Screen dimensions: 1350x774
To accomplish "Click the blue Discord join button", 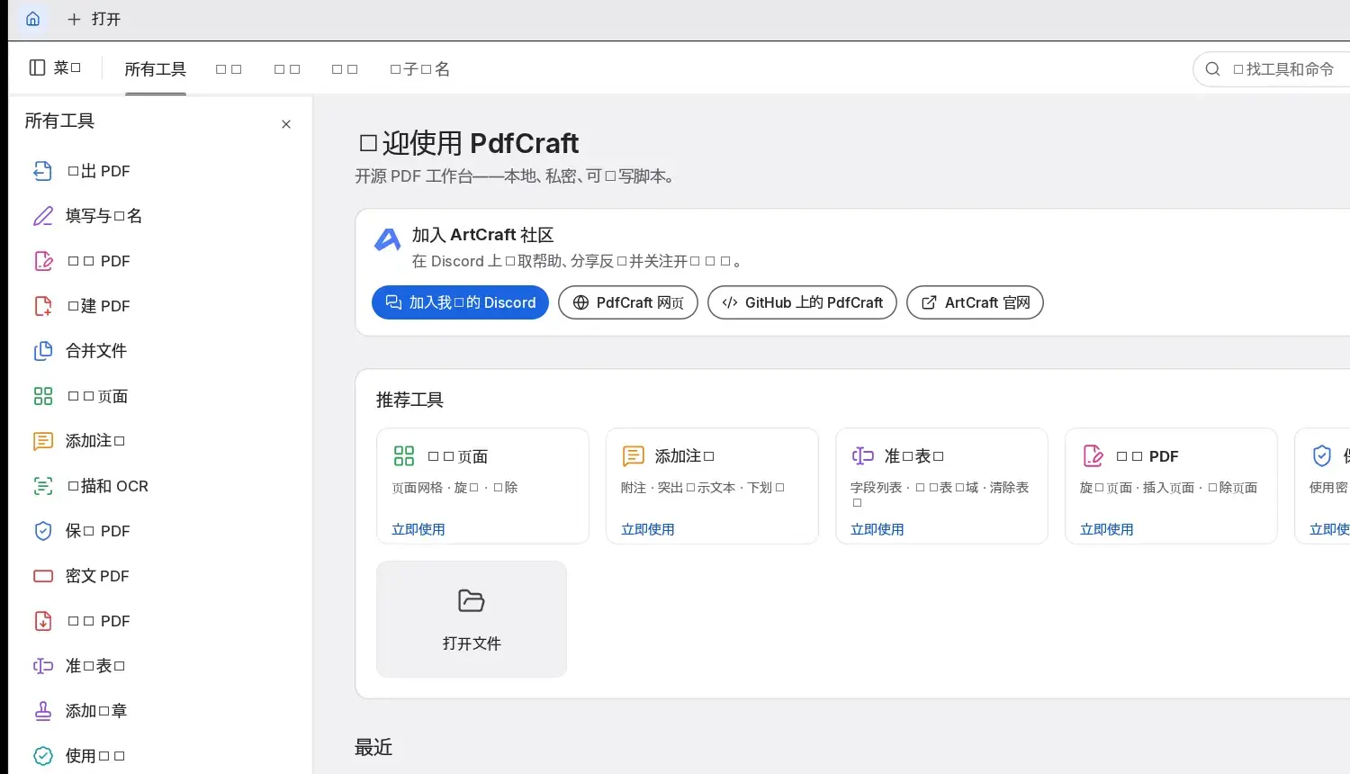I will [x=460, y=302].
